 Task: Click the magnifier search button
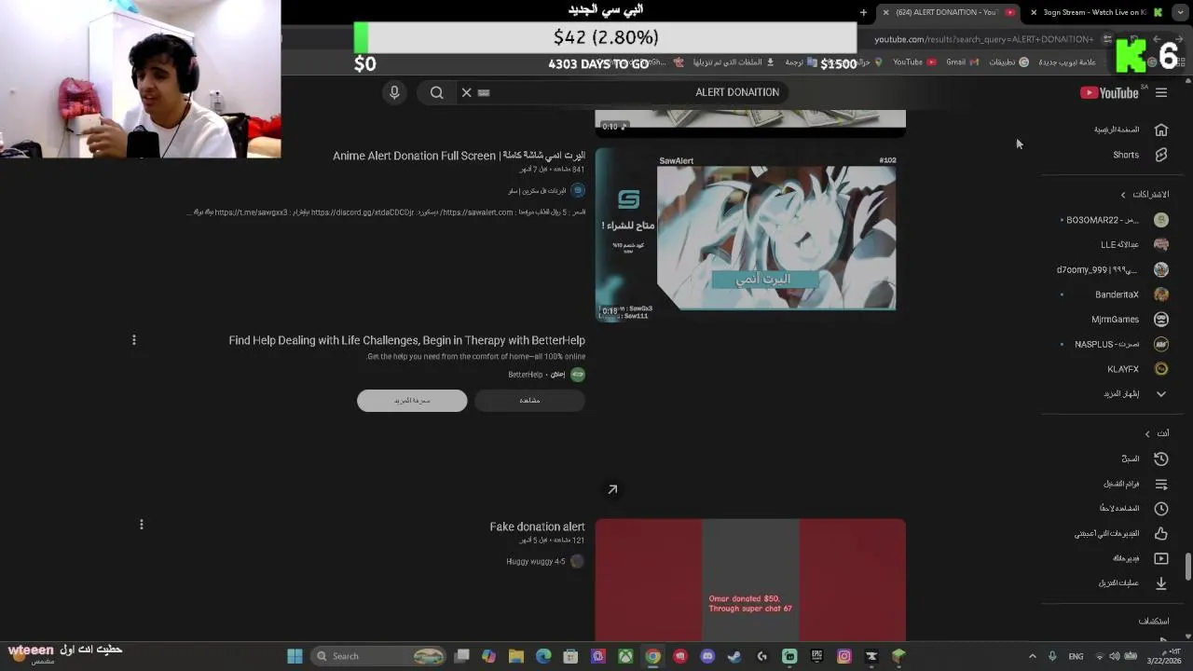[436, 92]
